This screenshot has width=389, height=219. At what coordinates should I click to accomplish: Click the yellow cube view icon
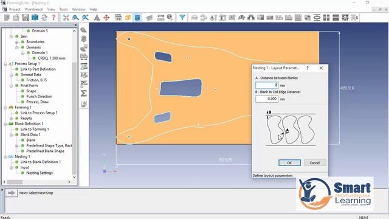point(128,18)
